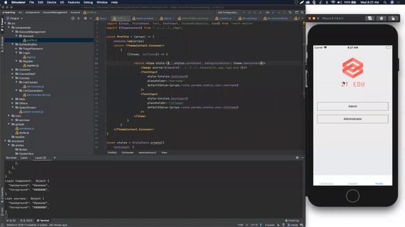Tap the Profile tab in the iPhone app
Screen dimensions: 405x227
point(379,183)
